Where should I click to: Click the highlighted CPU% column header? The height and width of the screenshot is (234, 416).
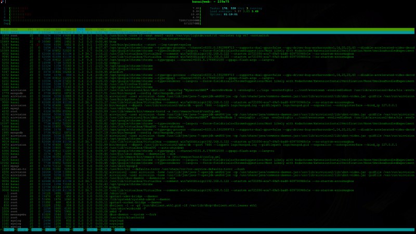pyautogui.click(x=80, y=30)
